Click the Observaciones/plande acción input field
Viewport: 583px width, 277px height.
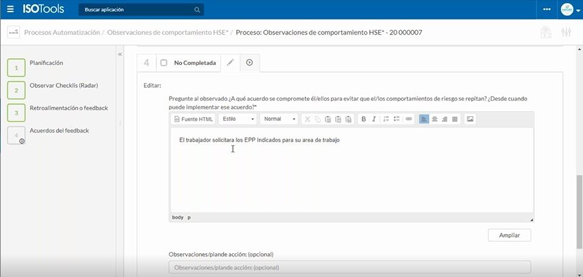(x=350, y=267)
